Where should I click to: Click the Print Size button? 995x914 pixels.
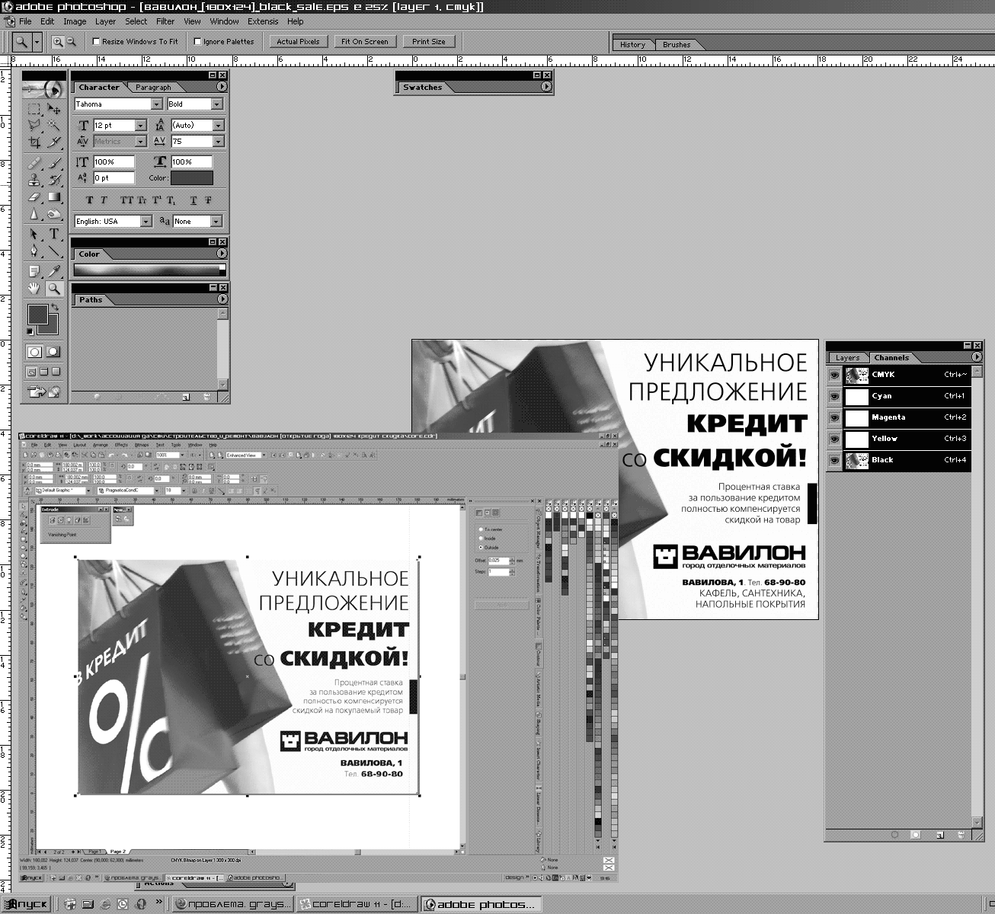(x=429, y=42)
